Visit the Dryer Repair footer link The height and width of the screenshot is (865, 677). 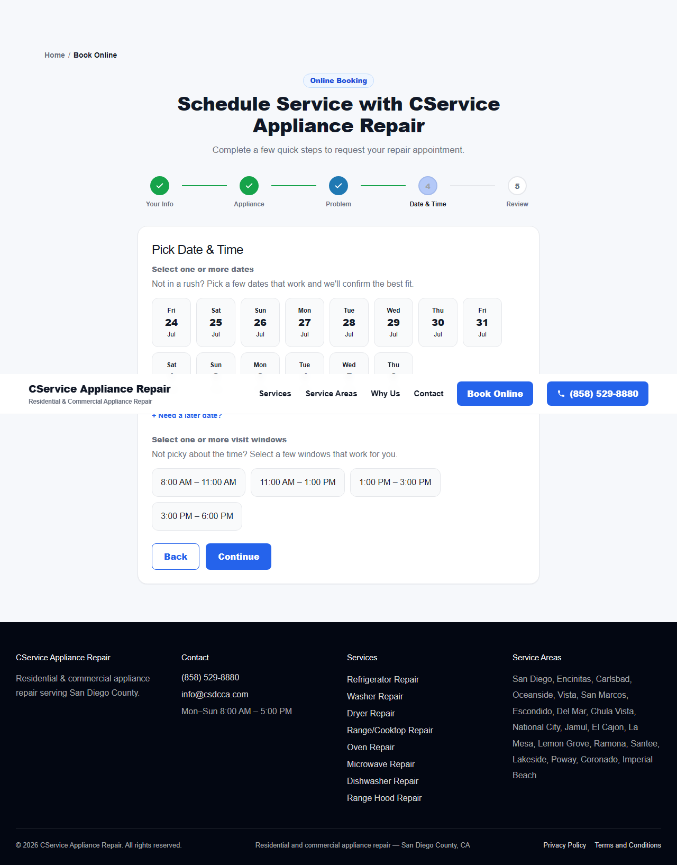(371, 713)
